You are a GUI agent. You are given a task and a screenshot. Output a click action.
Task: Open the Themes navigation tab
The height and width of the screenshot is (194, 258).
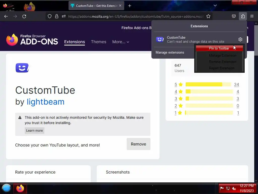pos(99,42)
